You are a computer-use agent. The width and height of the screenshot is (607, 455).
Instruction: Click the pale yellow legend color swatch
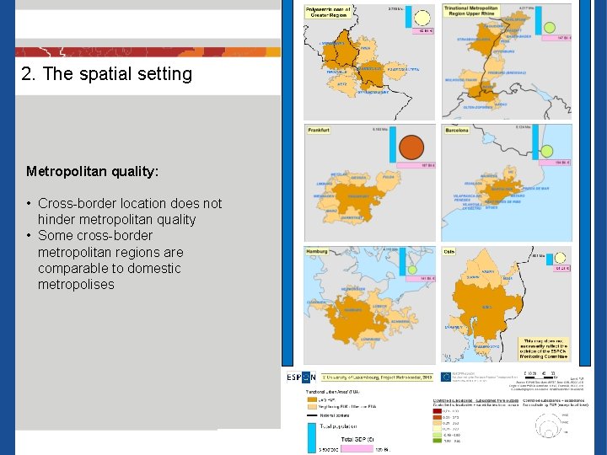tap(437, 429)
